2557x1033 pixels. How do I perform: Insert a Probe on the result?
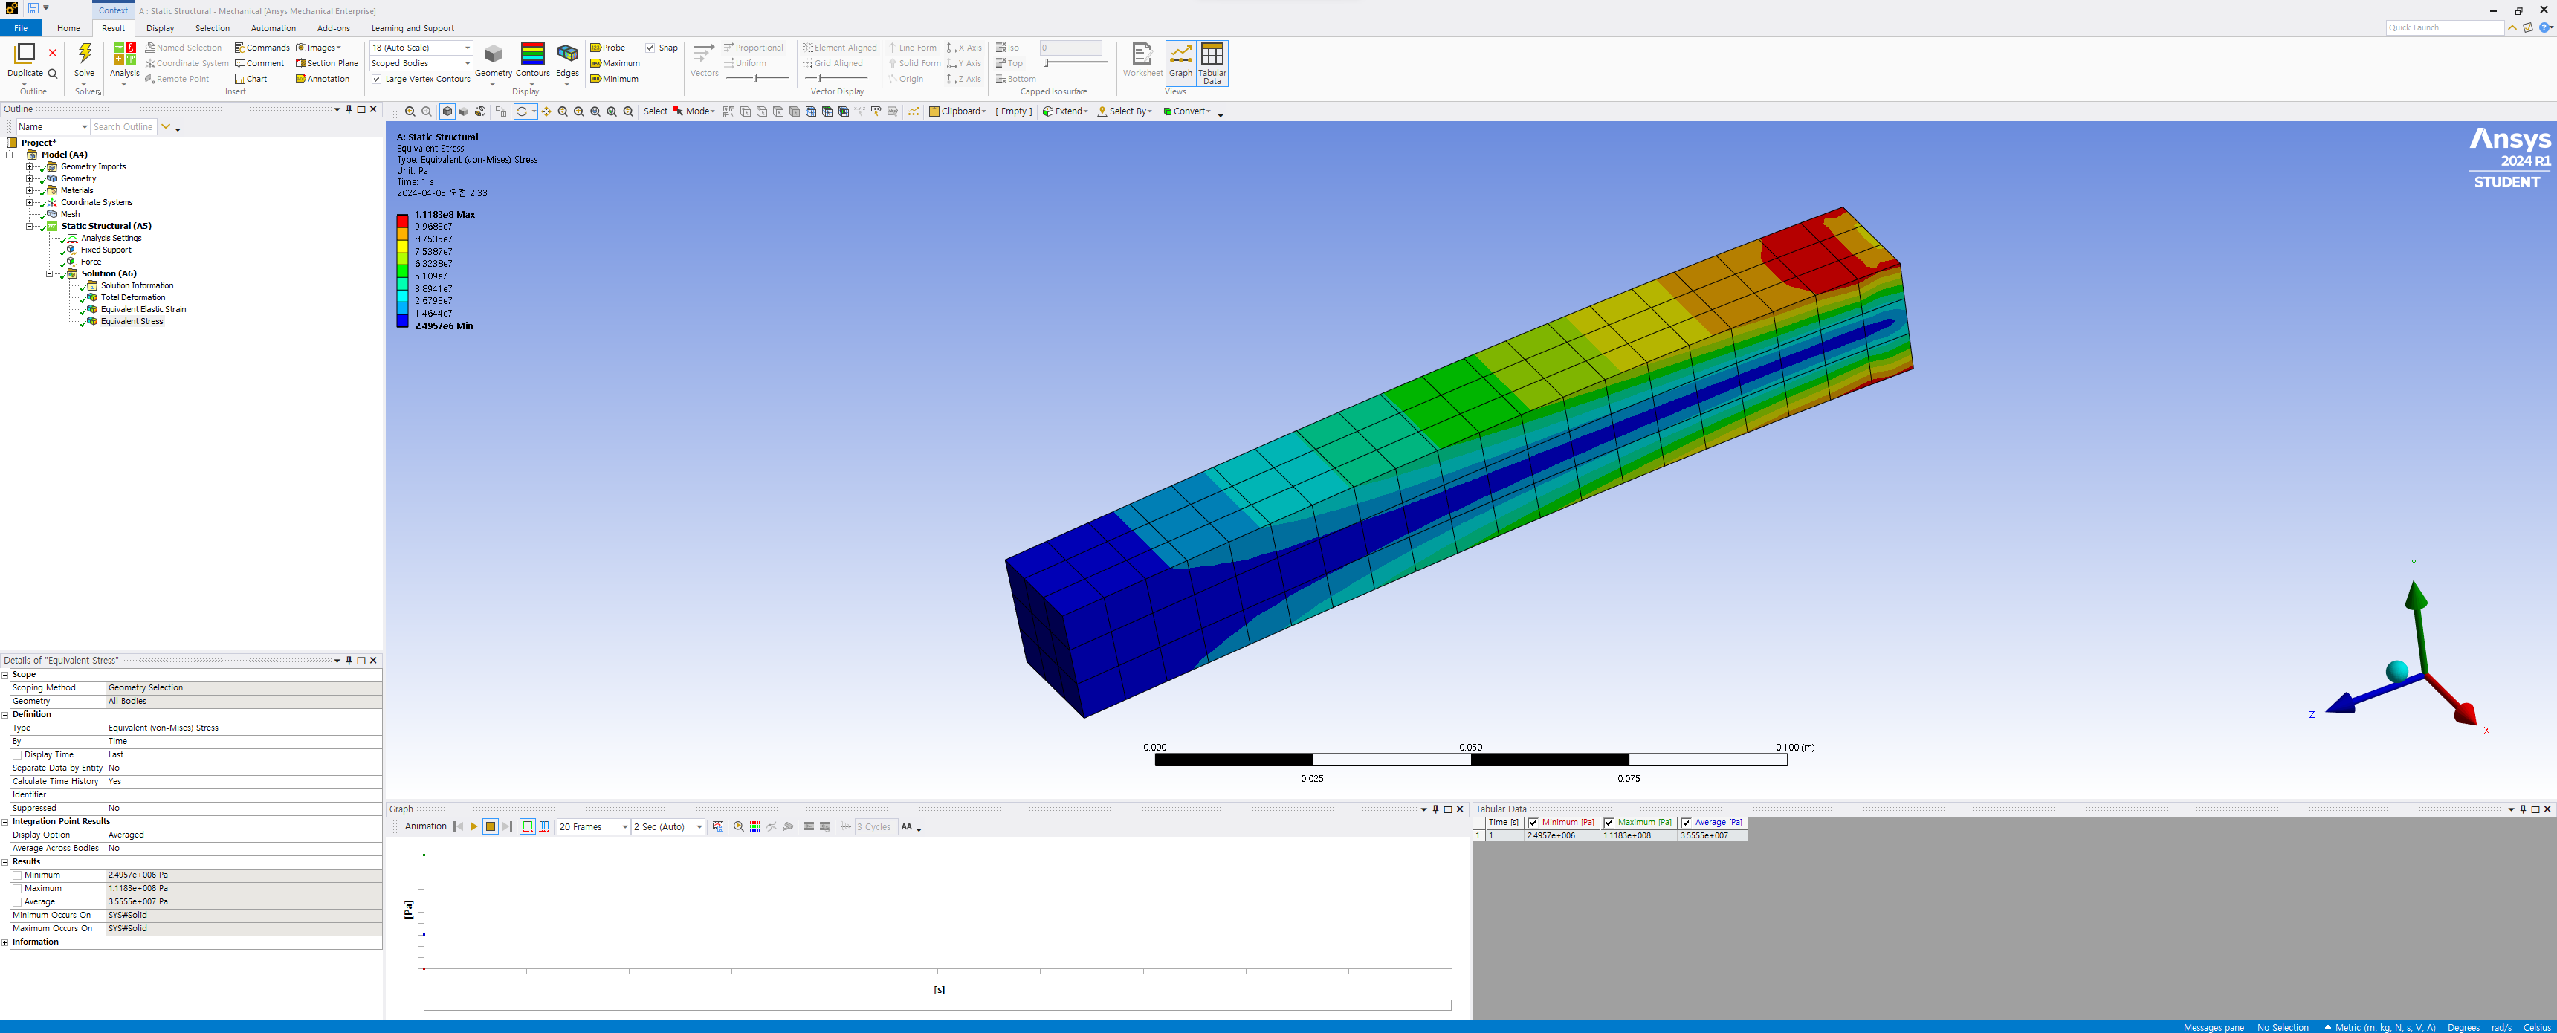pos(607,48)
